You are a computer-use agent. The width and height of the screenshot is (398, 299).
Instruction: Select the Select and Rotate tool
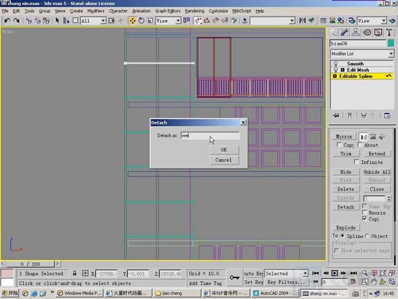point(141,20)
